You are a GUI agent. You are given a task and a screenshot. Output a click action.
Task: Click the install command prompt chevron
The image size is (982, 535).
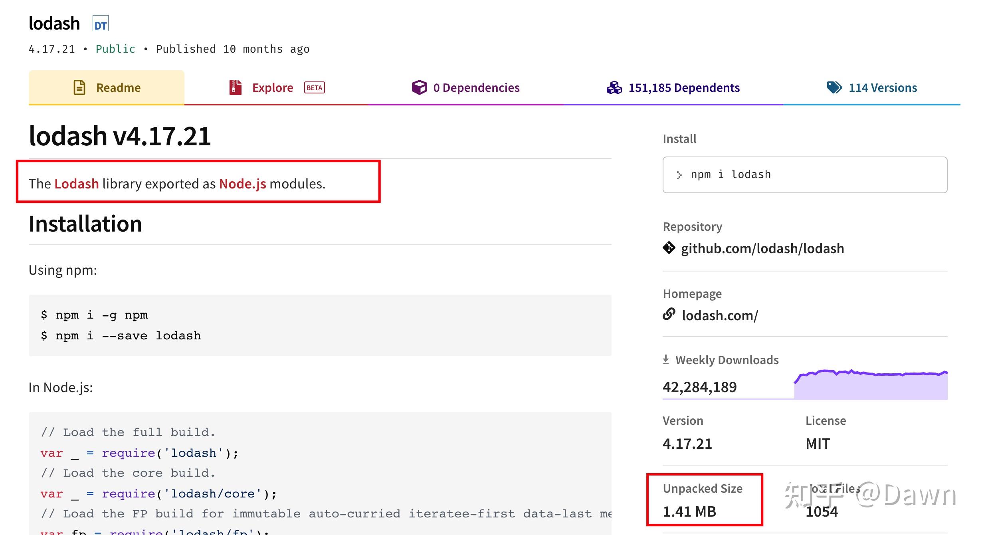click(679, 175)
